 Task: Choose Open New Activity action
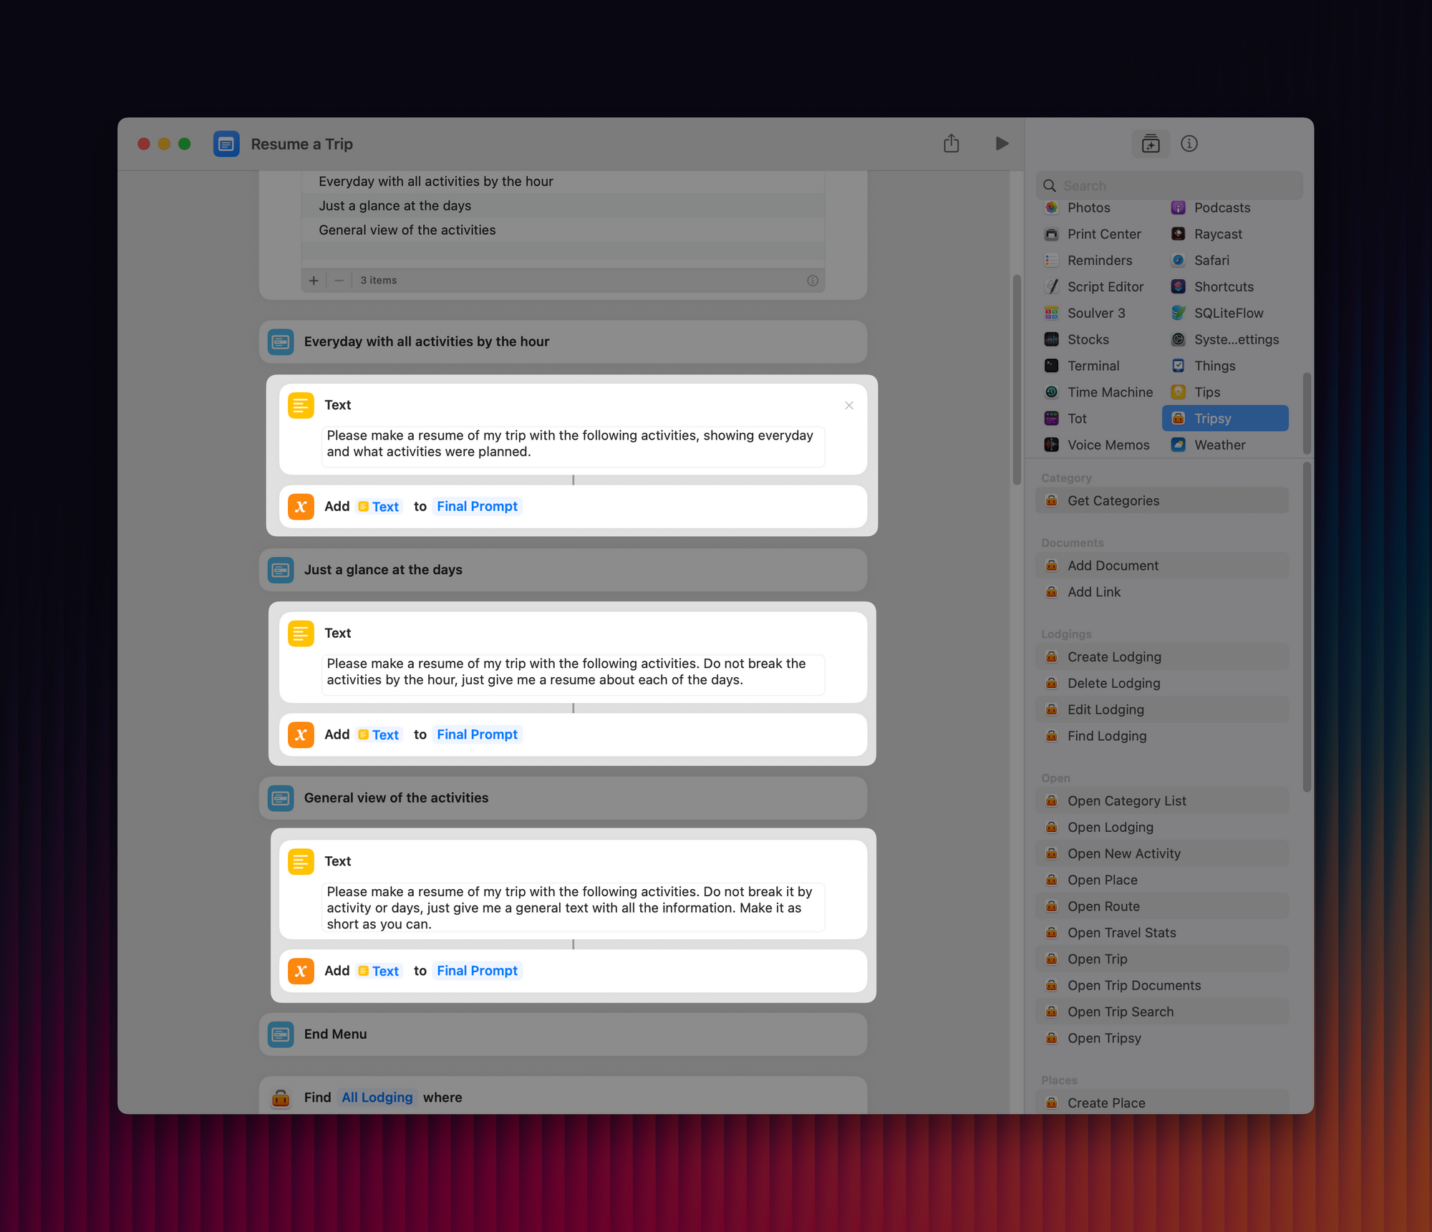(x=1161, y=854)
